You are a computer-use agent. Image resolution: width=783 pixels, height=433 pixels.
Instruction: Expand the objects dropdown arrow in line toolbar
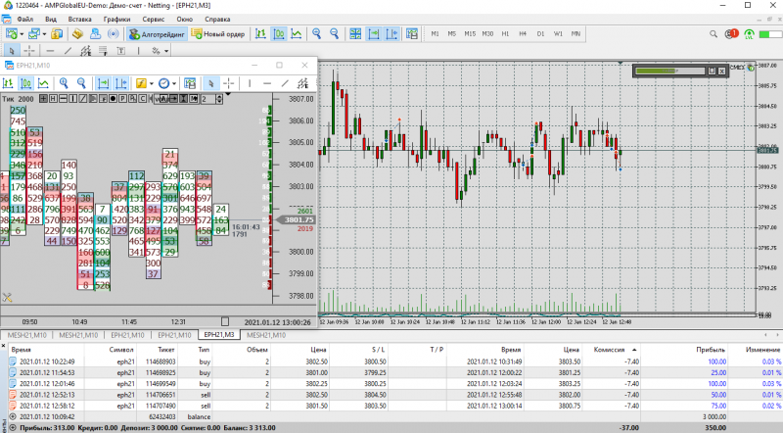pos(166,51)
